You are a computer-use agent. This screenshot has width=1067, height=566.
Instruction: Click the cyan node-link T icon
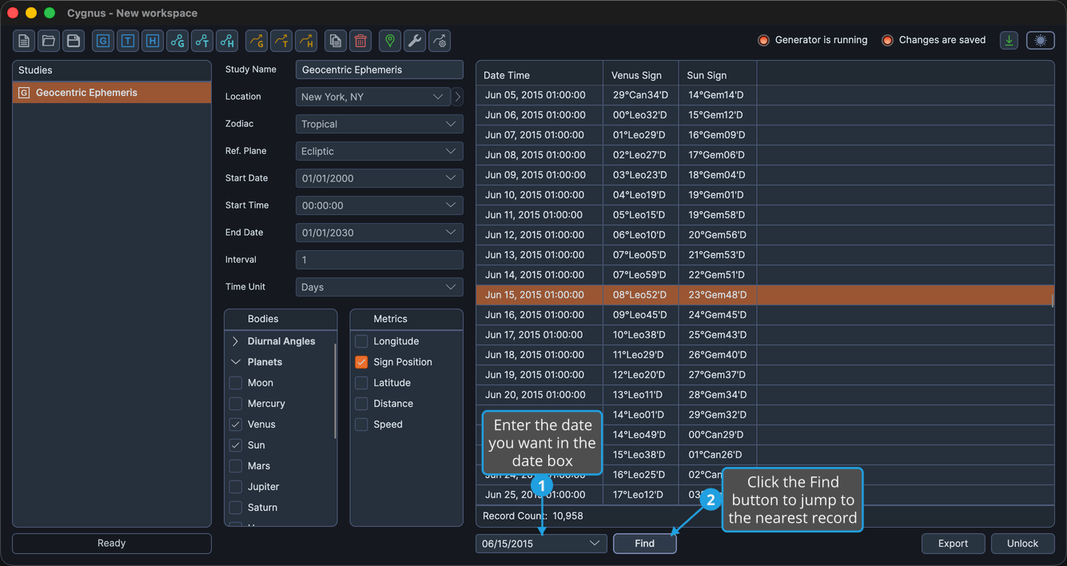[x=202, y=40]
